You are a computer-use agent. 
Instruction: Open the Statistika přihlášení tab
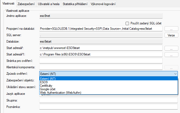[75, 4]
